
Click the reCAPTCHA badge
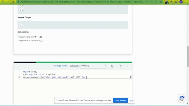click(x=182, y=99)
